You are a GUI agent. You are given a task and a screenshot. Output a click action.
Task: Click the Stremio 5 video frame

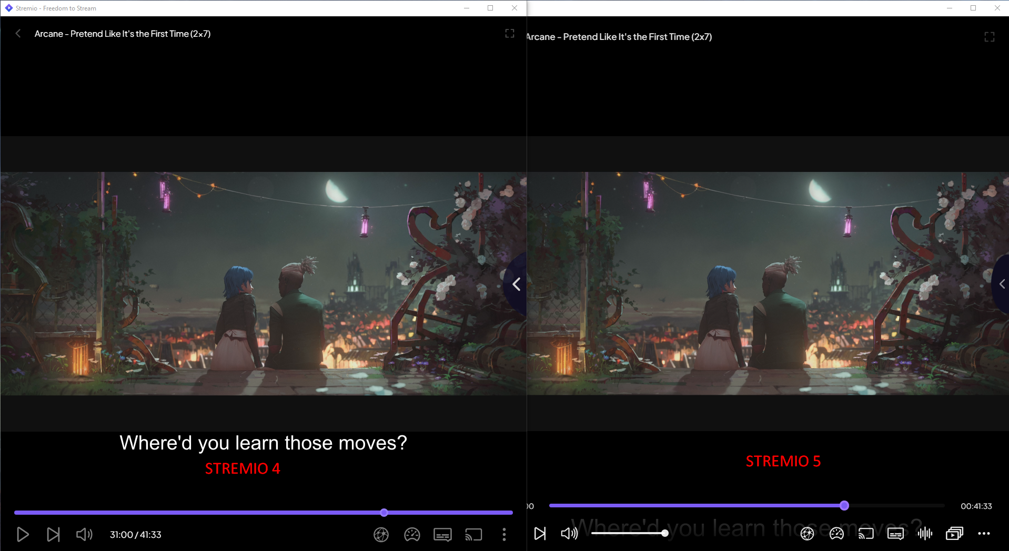coord(768,284)
